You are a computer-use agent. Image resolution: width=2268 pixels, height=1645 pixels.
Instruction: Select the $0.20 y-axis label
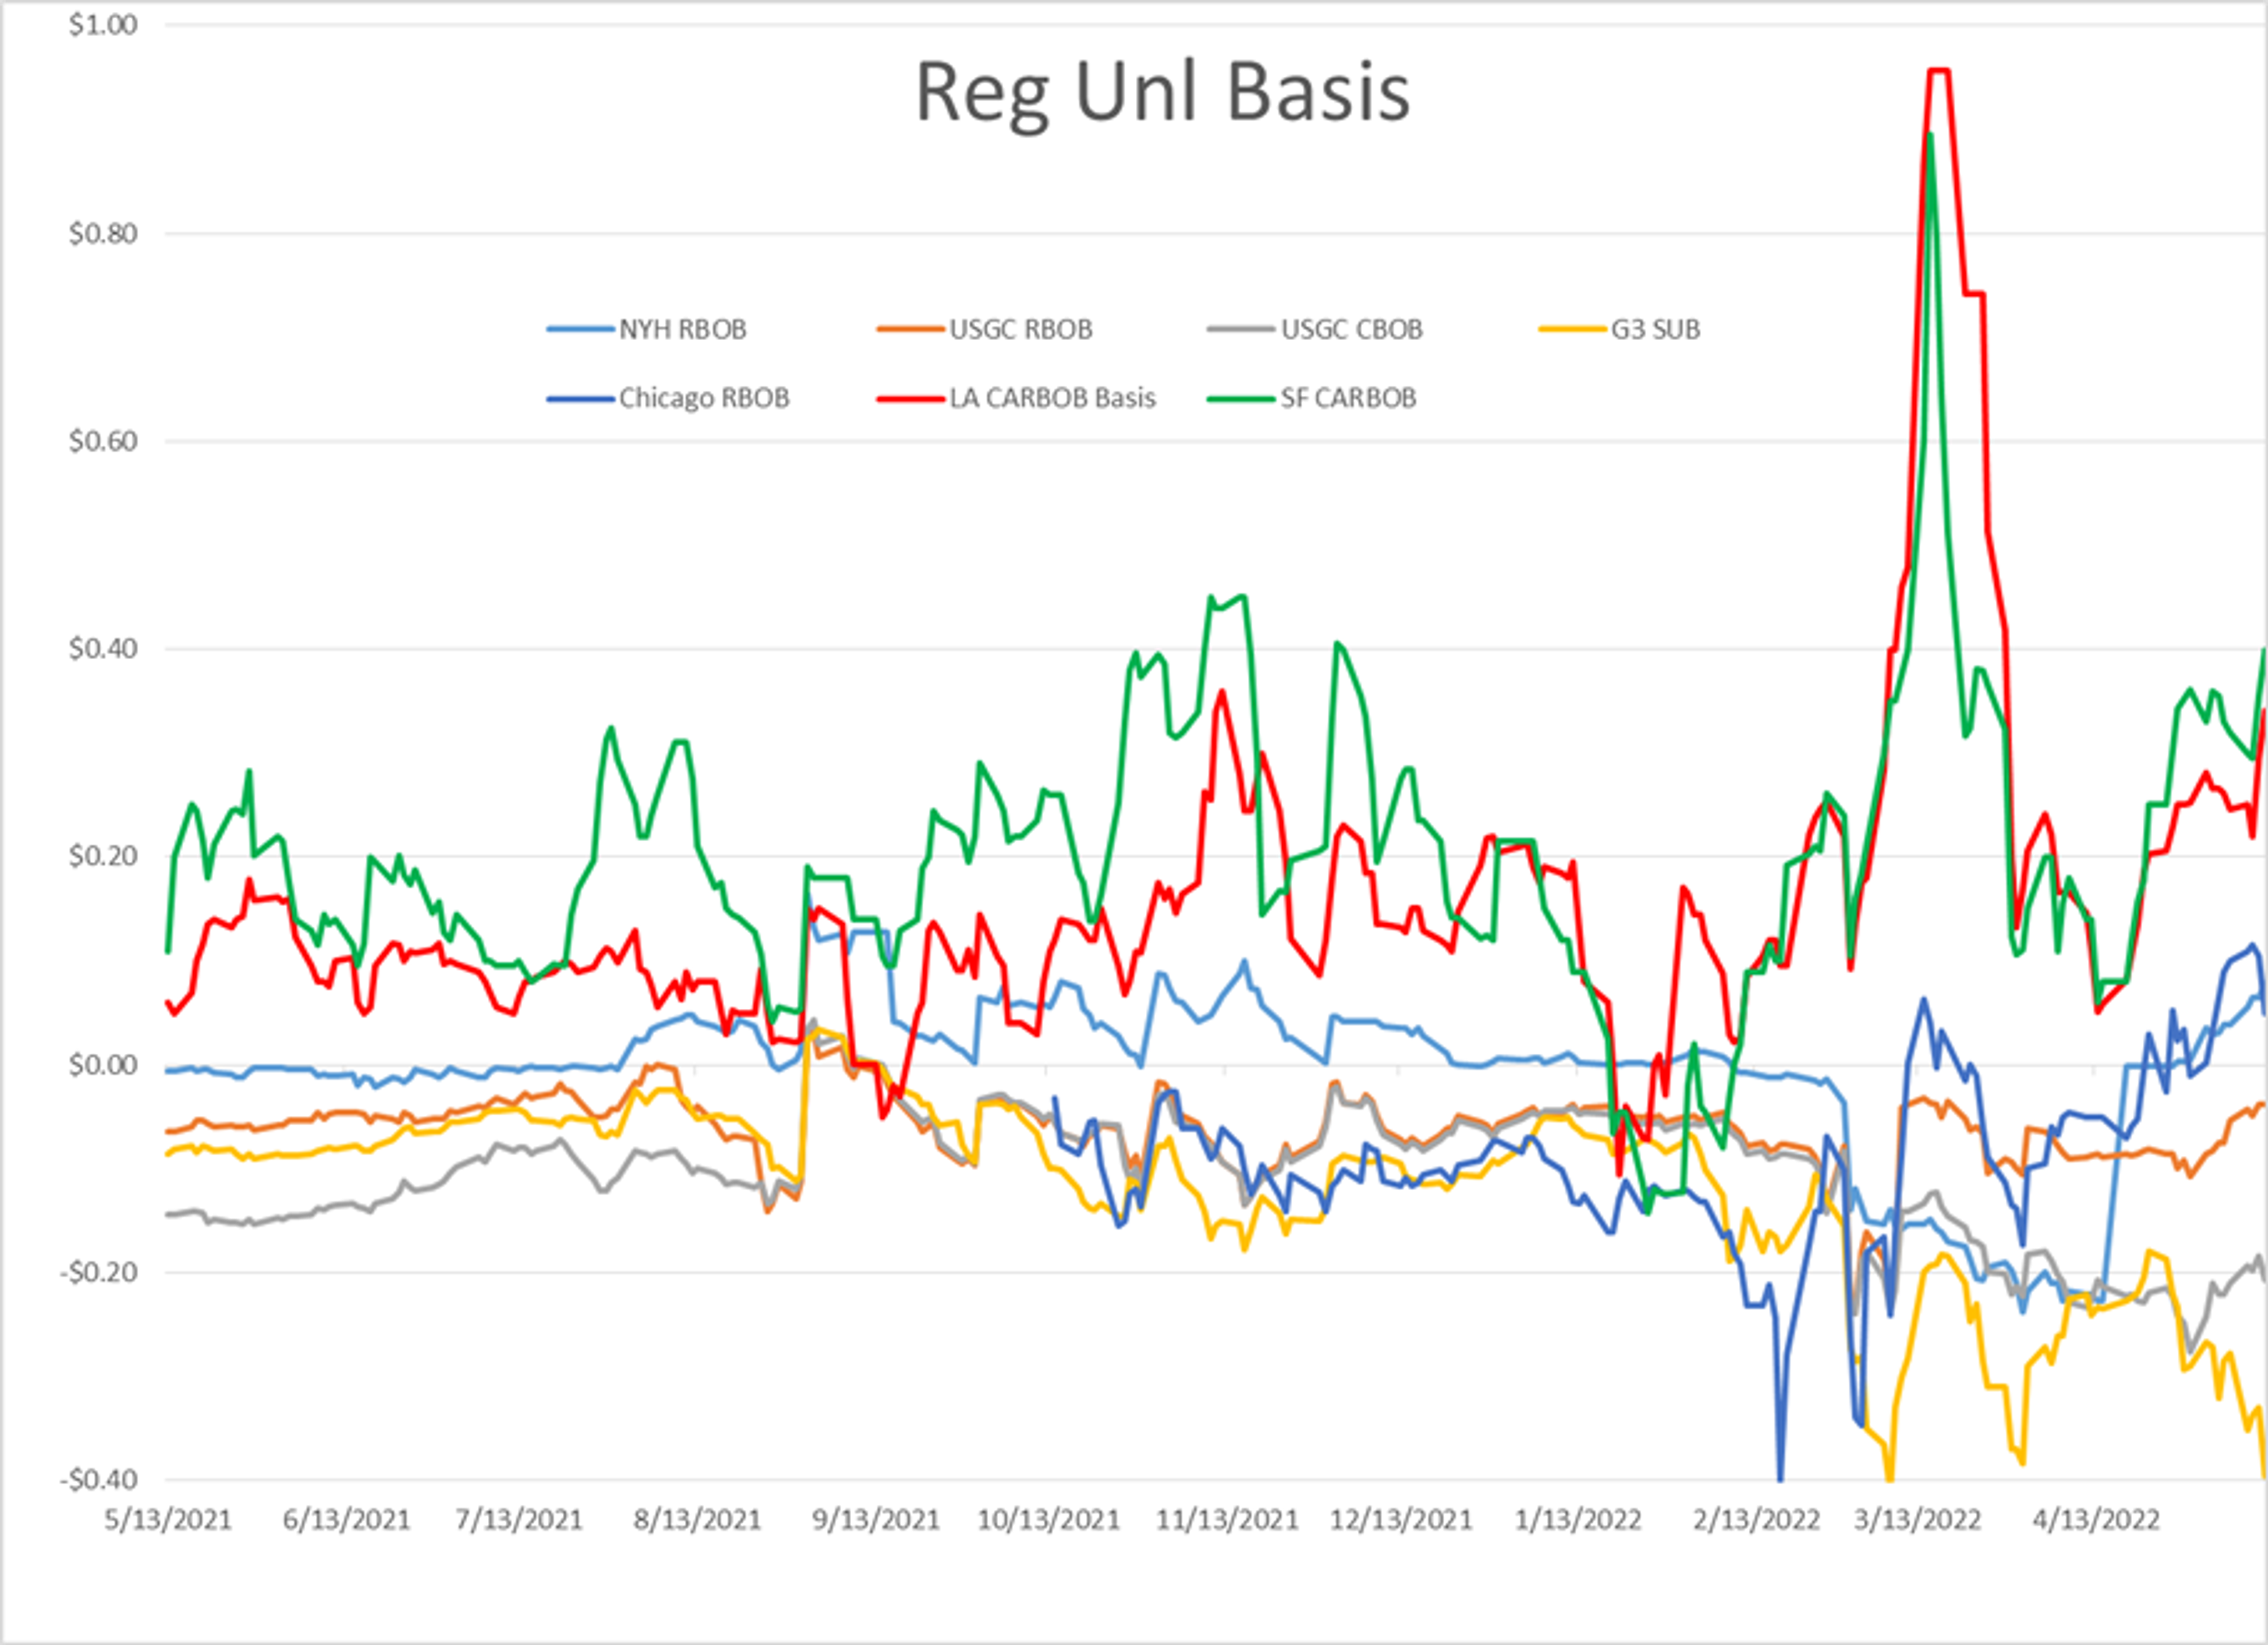click(x=103, y=856)
